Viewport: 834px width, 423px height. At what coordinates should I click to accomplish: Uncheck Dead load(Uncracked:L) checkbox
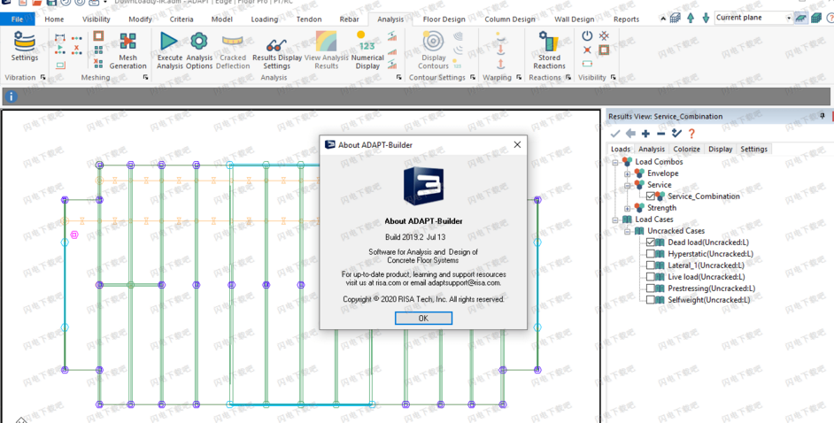click(x=651, y=242)
